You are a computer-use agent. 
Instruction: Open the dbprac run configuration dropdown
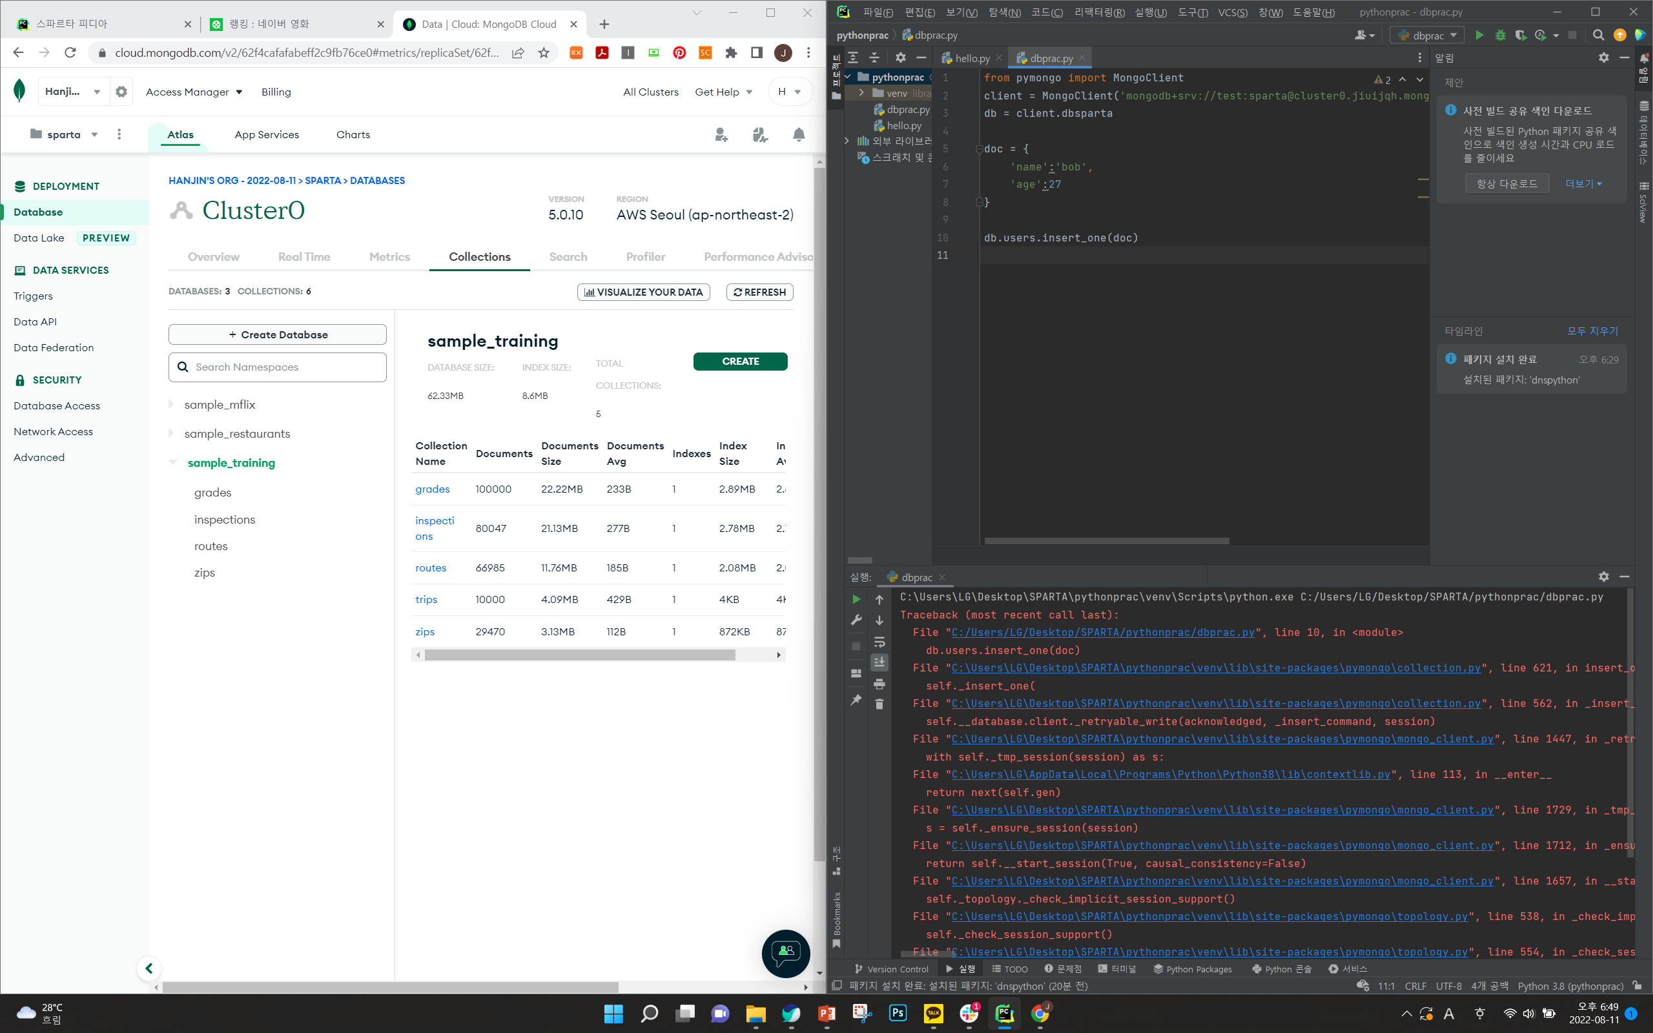pos(1427,36)
